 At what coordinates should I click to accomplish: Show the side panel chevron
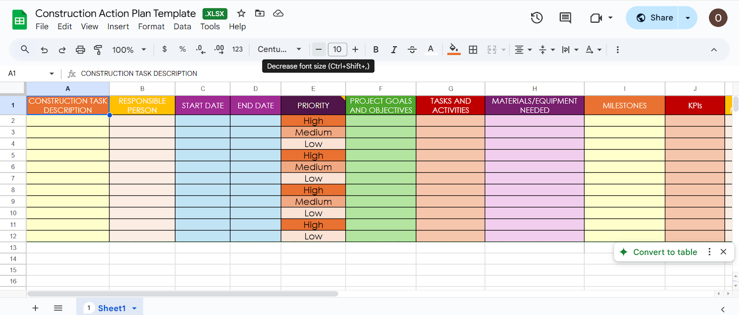pos(723,309)
